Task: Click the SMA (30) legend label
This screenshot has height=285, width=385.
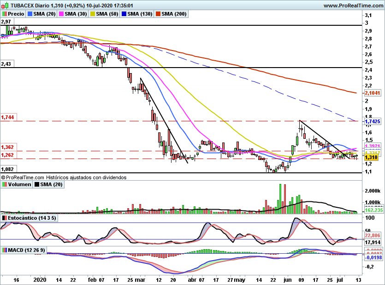Action: (x=76, y=14)
